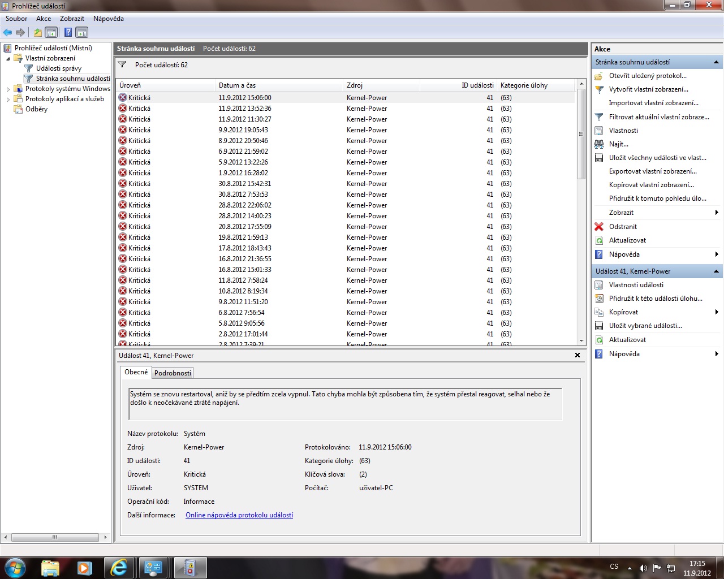Launch Internet Explorer from the taskbar
The width and height of the screenshot is (724, 579).
(118, 568)
